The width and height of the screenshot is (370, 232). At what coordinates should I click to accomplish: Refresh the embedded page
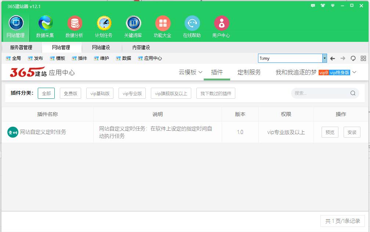coord(353,58)
